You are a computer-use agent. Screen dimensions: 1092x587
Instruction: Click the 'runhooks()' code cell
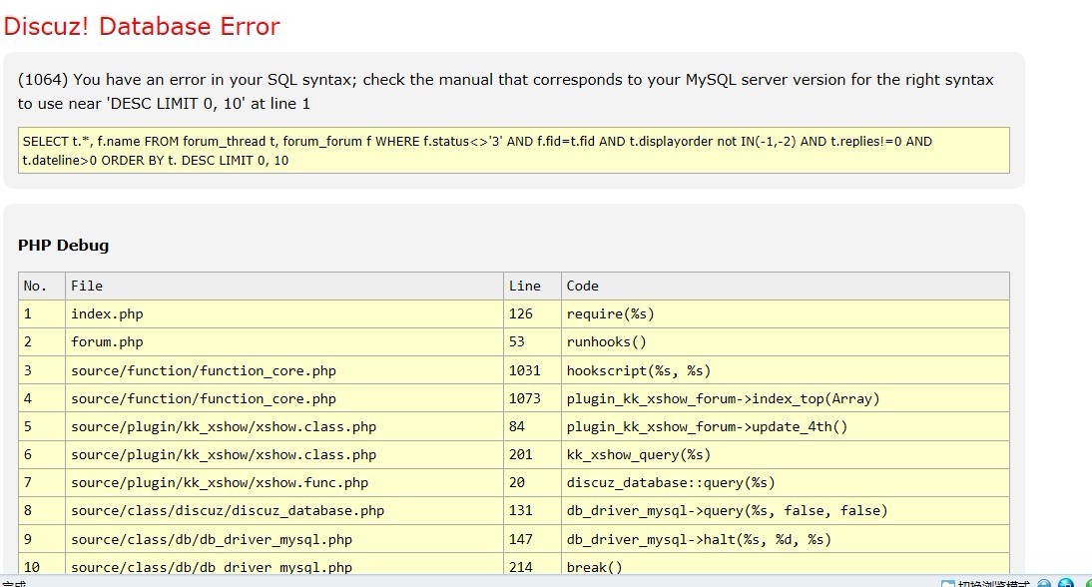[785, 341]
